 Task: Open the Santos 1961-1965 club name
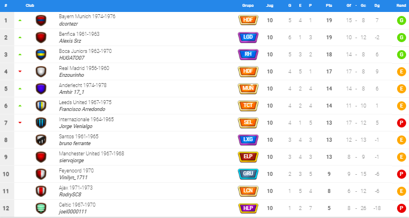pos(79,136)
